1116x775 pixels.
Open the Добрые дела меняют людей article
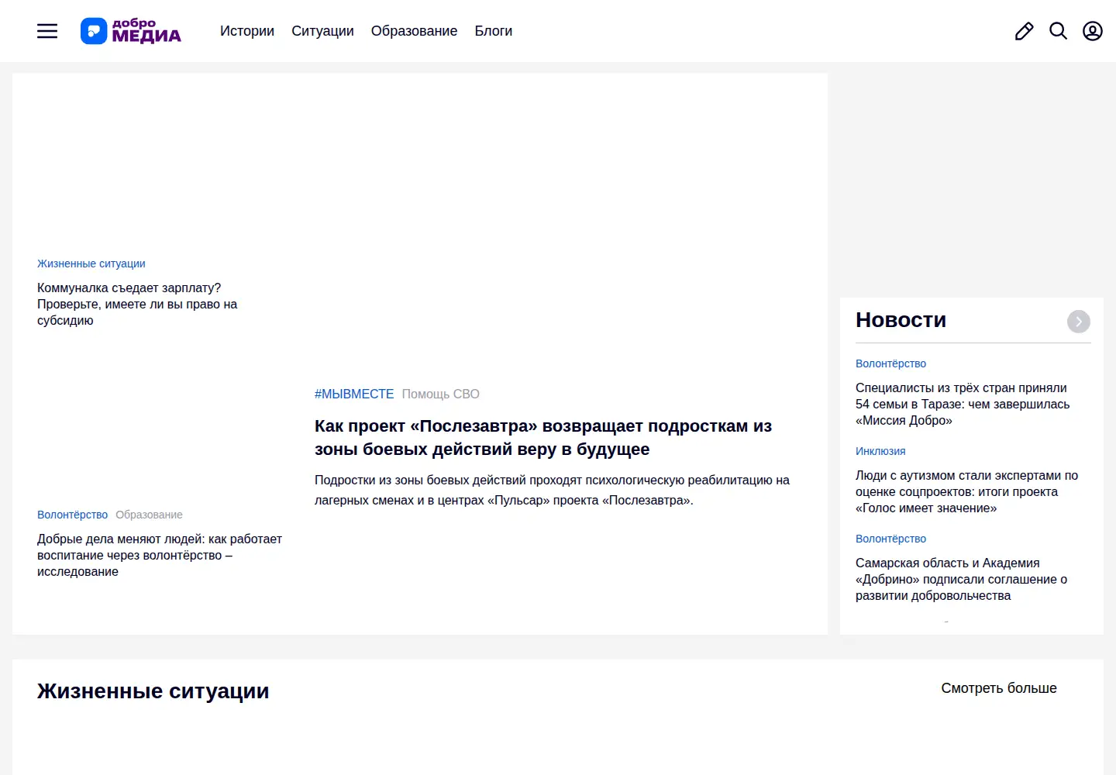pos(160,555)
